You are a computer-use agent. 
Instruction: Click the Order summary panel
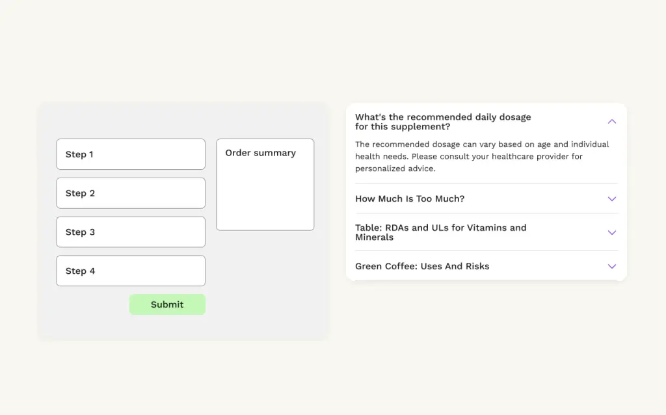tap(265, 185)
